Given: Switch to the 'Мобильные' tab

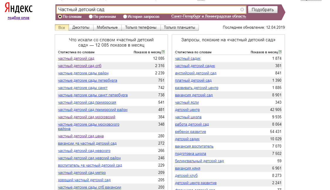Looking at the screenshot, I should (x=107, y=28).
